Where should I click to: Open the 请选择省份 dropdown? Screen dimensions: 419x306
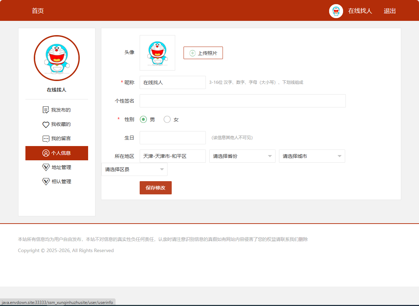pos(242,156)
